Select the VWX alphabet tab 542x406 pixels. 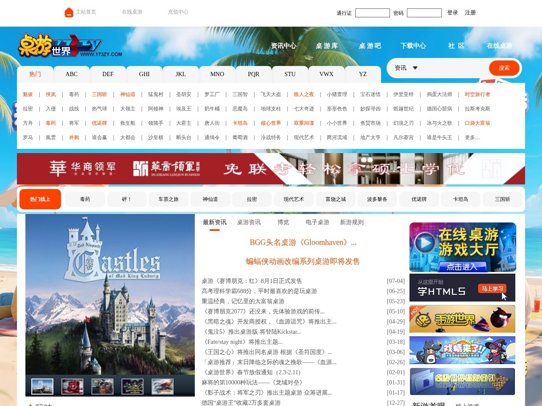tap(326, 74)
